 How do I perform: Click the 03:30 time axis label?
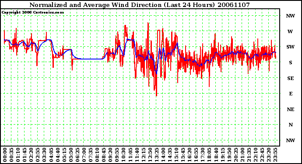coord(44,155)
